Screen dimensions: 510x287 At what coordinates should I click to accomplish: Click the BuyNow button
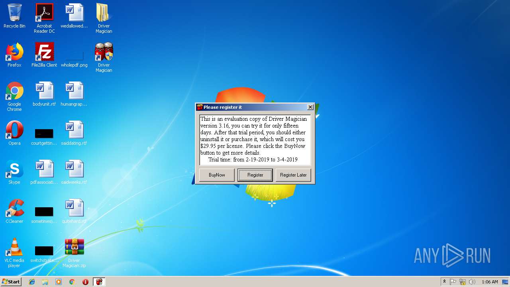coord(217,175)
